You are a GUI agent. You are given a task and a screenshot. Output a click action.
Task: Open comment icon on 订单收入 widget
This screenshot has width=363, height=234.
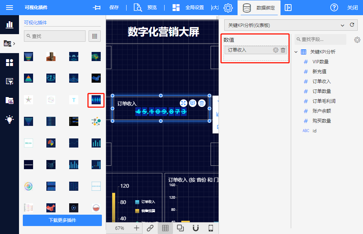coord(193,103)
